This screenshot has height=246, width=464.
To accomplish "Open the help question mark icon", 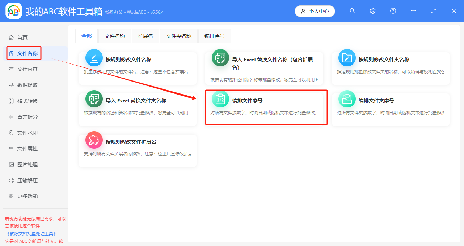I will (x=393, y=11).
